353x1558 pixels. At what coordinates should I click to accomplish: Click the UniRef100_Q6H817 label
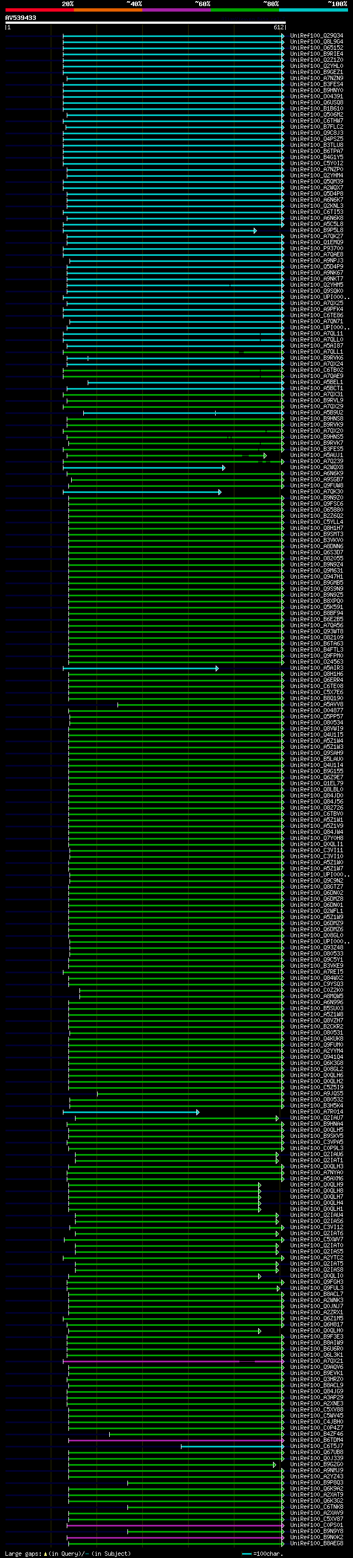coord(316,1325)
